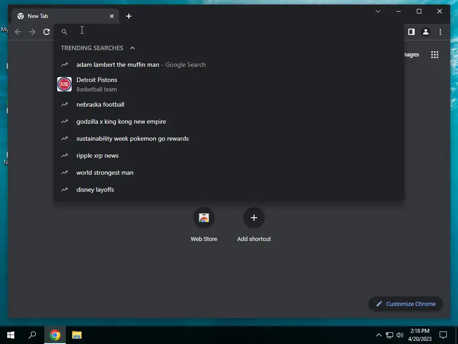Image resolution: width=458 pixels, height=344 pixels.
Task: Click trending arrow icon beside adam lambert suggestion
Action: click(64, 64)
